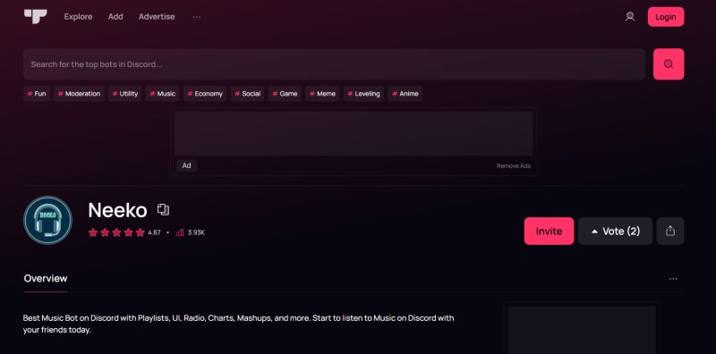
Task: Switch to the Overview tab
Action: click(46, 278)
